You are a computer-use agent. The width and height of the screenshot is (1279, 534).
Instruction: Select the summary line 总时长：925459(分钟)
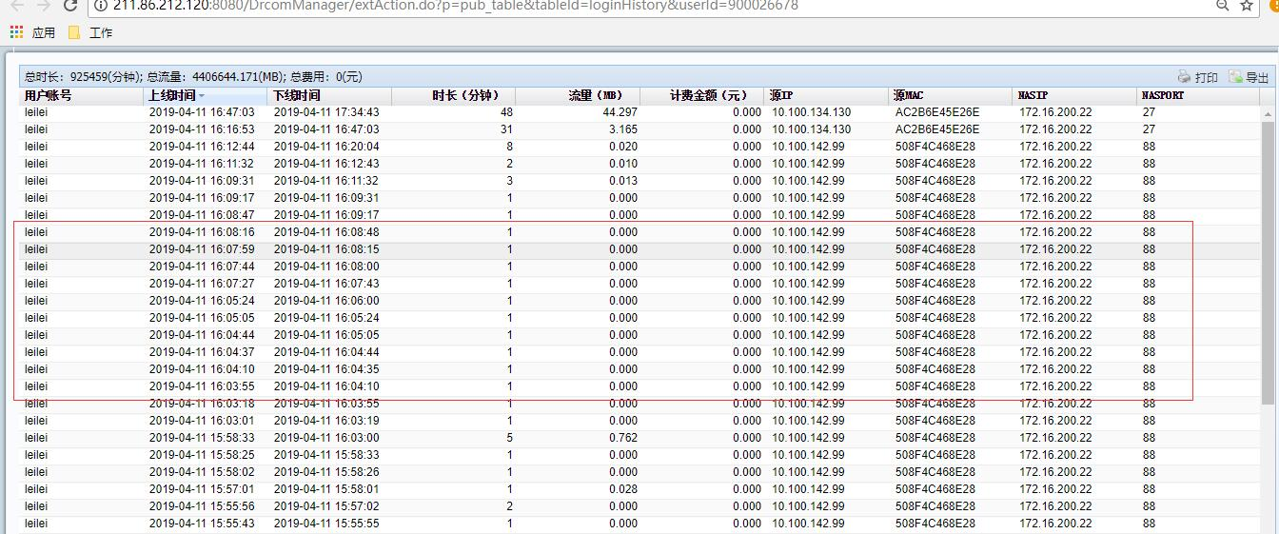click(83, 77)
